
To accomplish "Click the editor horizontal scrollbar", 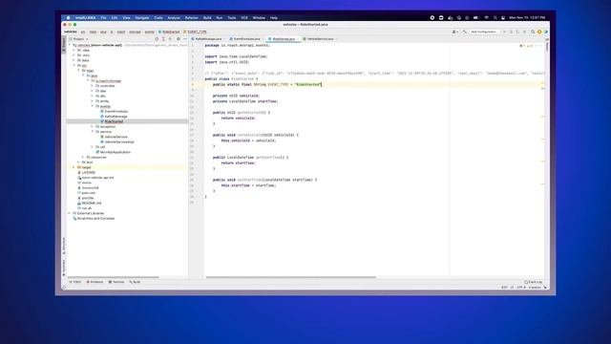I will (290, 277).
